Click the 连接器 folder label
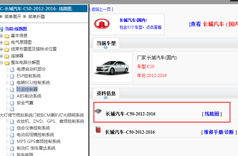 click(x=17, y=56)
